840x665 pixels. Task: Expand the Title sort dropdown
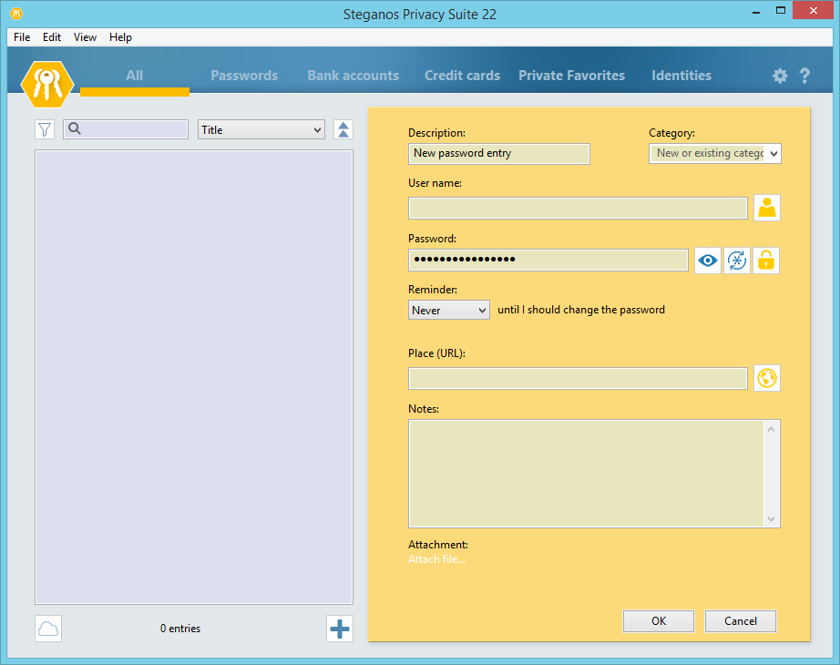coord(261,129)
